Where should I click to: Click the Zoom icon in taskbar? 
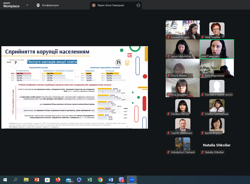(132, 180)
